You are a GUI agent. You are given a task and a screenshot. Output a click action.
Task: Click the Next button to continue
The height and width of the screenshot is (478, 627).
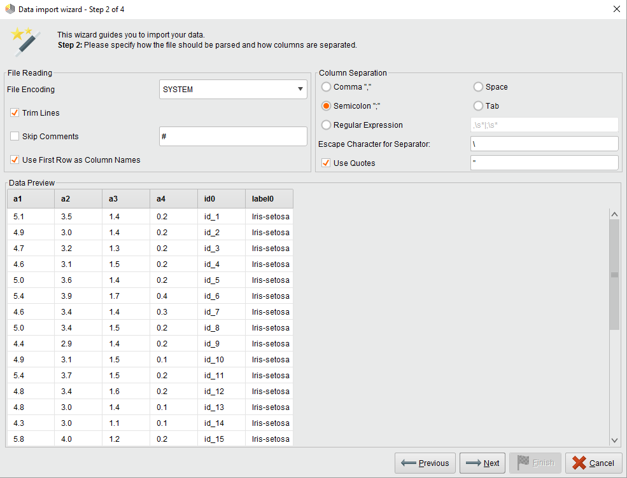[x=482, y=463]
